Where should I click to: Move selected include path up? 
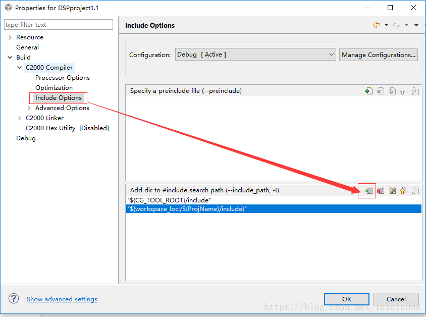pos(403,190)
